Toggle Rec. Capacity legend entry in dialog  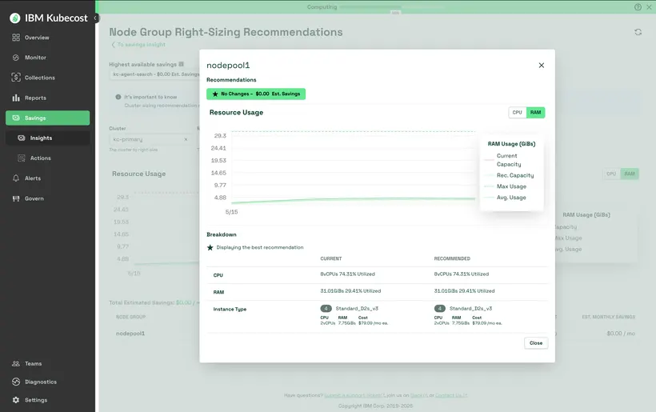pos(509,175)
